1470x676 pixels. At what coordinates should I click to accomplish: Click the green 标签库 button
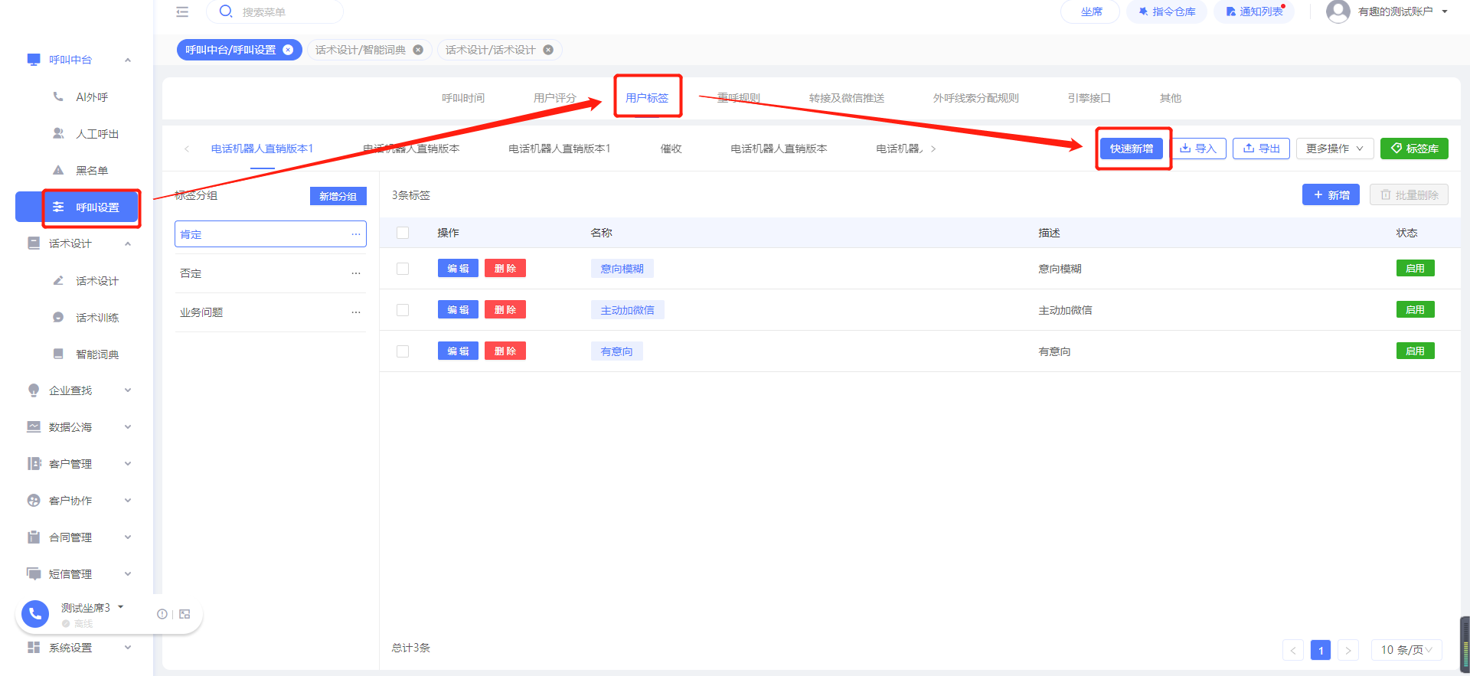click(1414, 149)
